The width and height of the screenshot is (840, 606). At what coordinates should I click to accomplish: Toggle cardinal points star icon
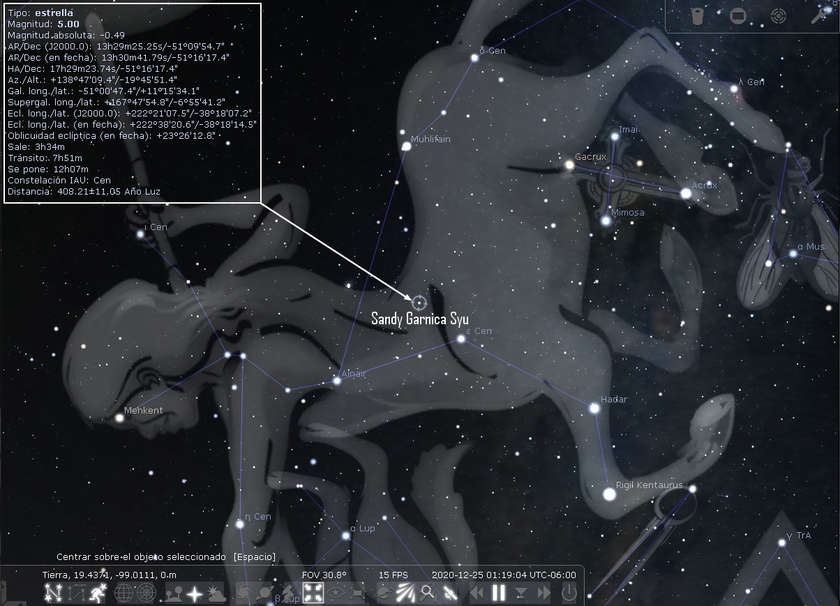[195, 593]
